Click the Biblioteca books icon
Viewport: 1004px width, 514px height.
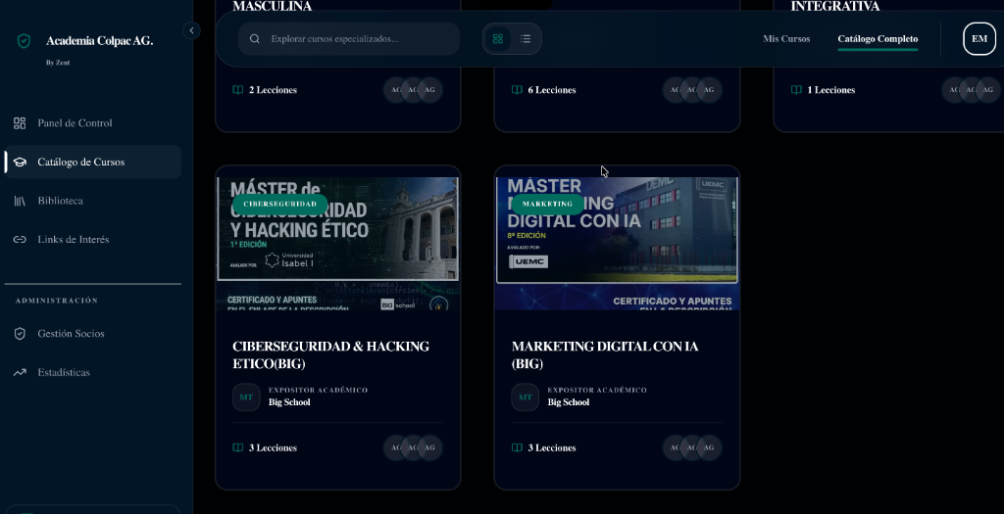point(20,201)
